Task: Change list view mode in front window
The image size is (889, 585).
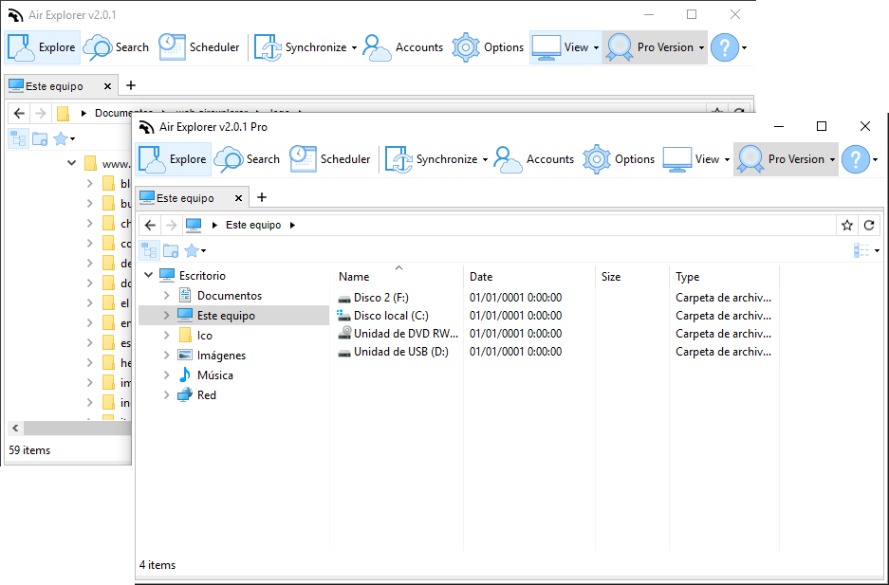Action: pyautogui.click(x=861, y=250)
